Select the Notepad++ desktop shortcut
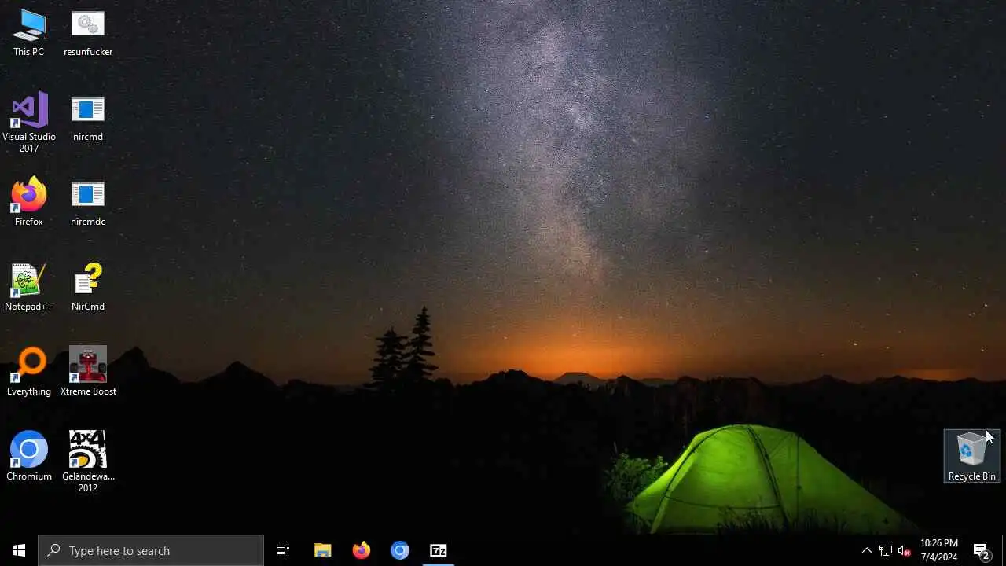The width and height of the screenshot is (1006, 566). coord(29,289)
